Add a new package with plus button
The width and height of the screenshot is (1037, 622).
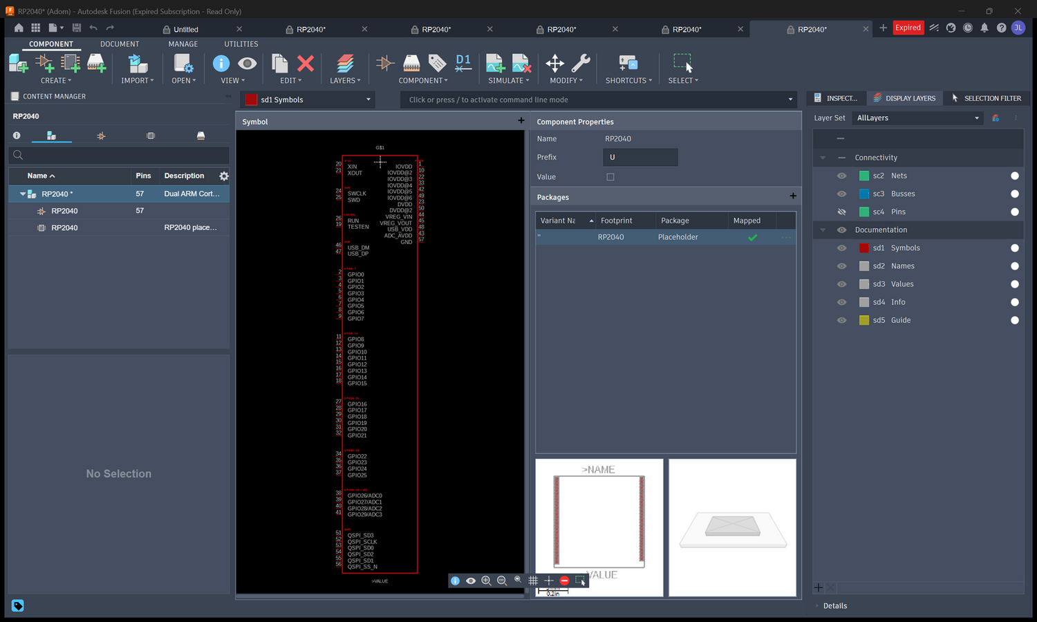pyautogui.click(x=793, y=196)
